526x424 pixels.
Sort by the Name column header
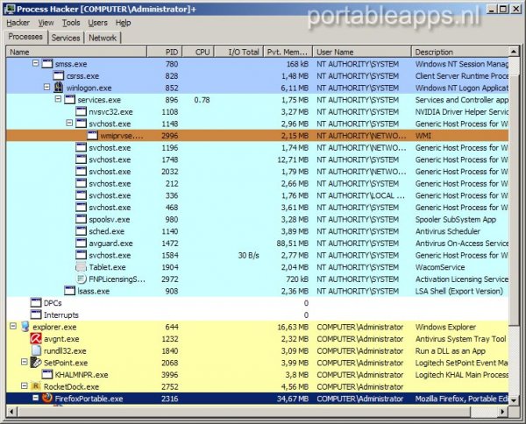76,52
